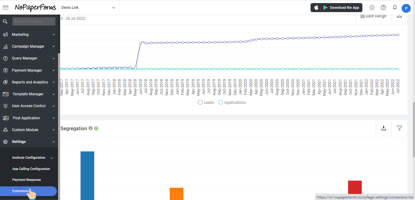Viewport: 415px width, 200px height.
Task: Toggle the Leads legend series
Action: coord(206,103)
